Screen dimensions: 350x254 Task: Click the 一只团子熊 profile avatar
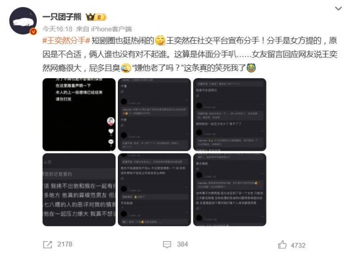click(x=23, y=20)
